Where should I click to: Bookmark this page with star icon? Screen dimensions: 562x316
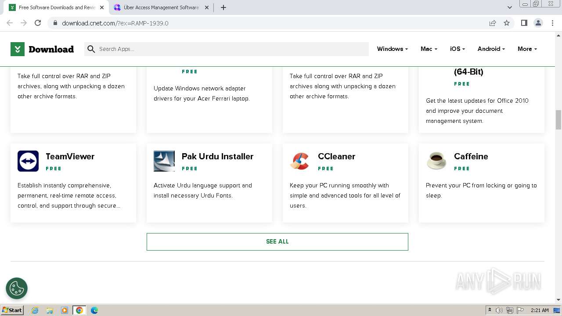click(x=507, y=23)
